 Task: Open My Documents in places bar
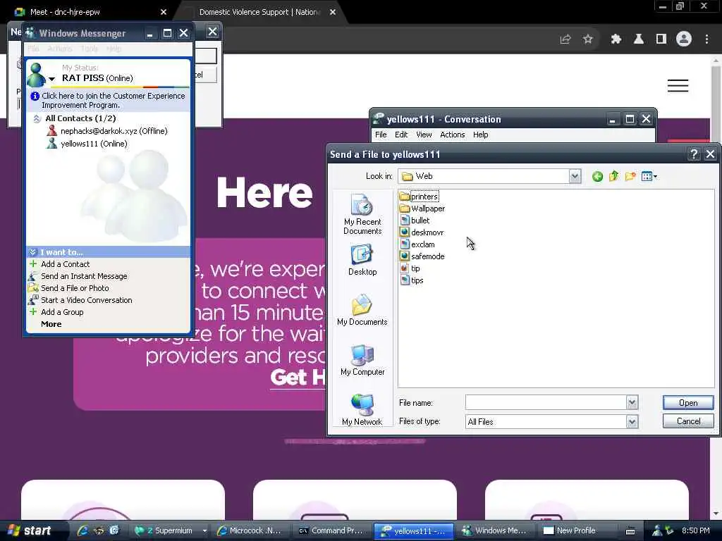362,311
